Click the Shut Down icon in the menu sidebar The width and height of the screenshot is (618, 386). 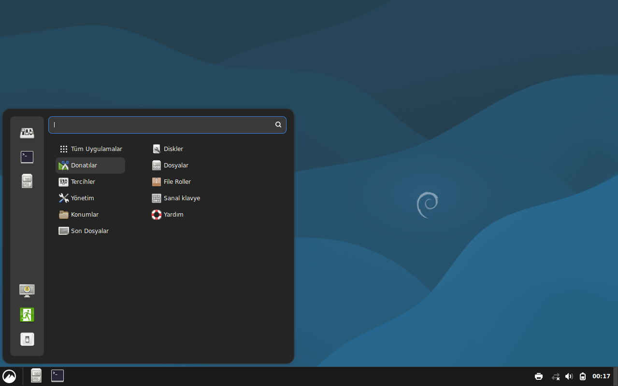[x=27, y=339]
